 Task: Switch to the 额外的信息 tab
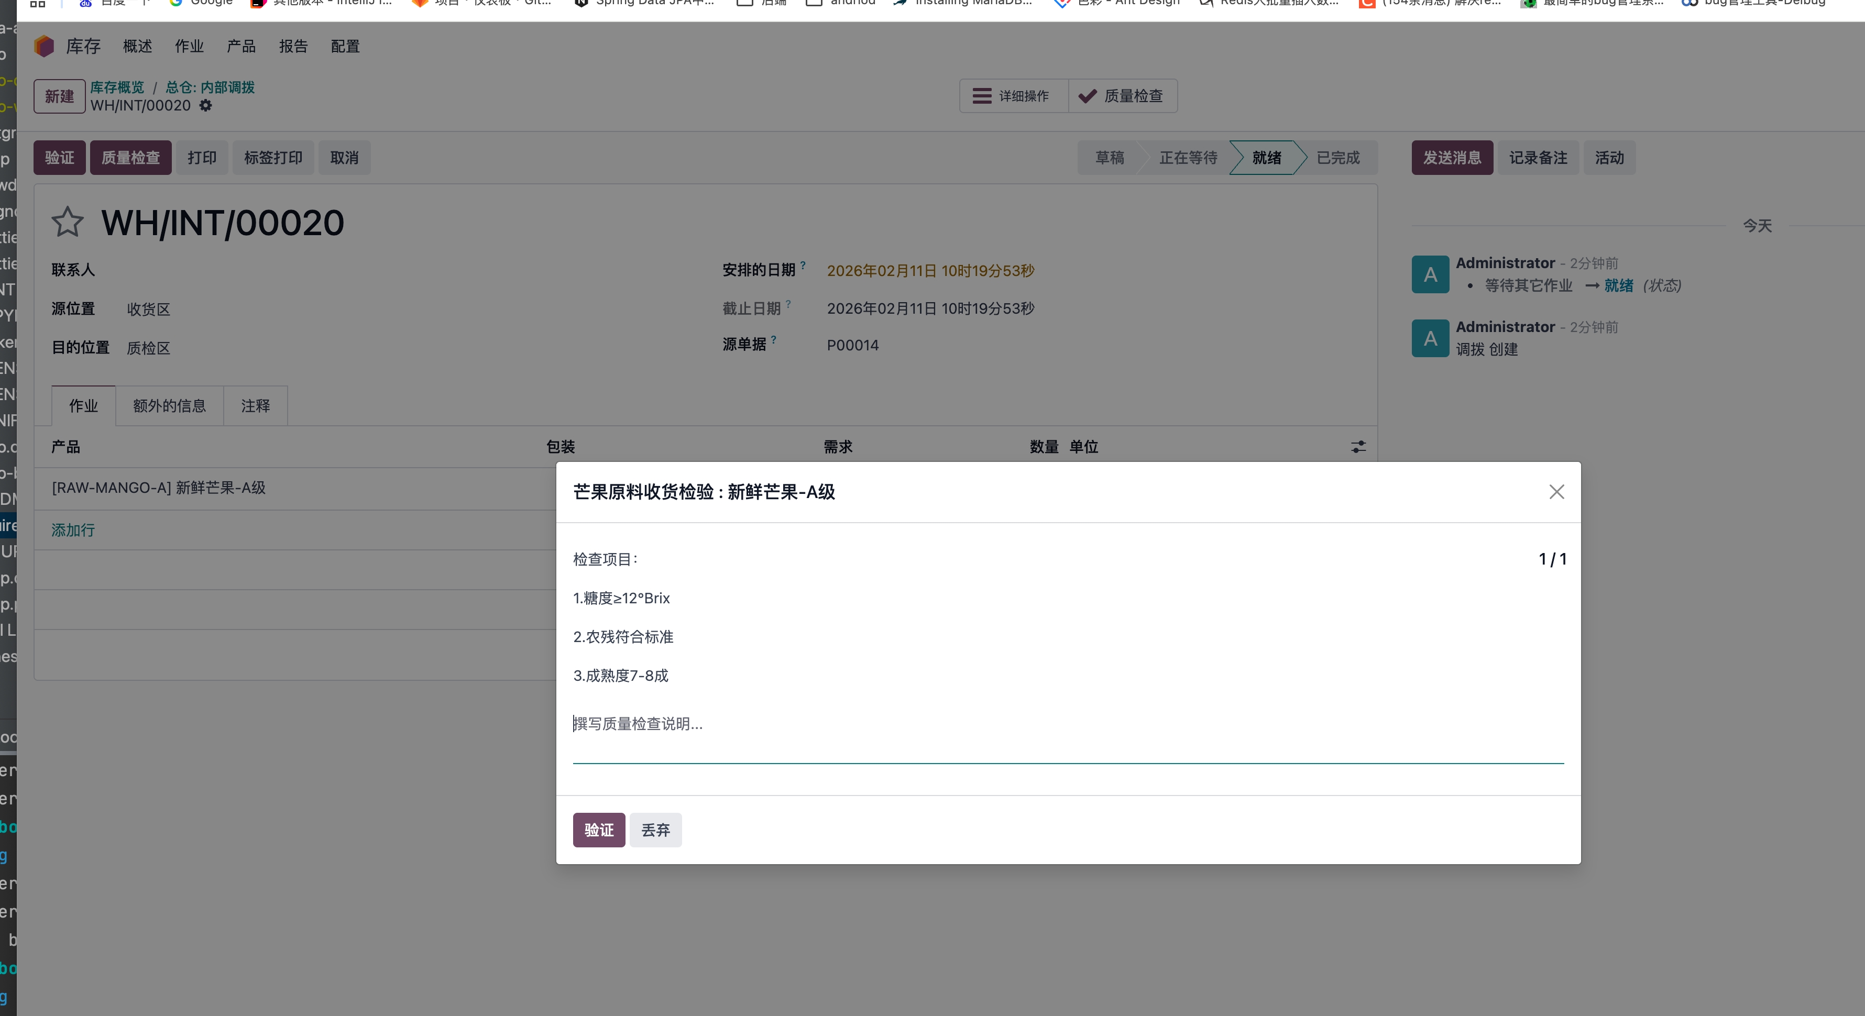[169, 406]
